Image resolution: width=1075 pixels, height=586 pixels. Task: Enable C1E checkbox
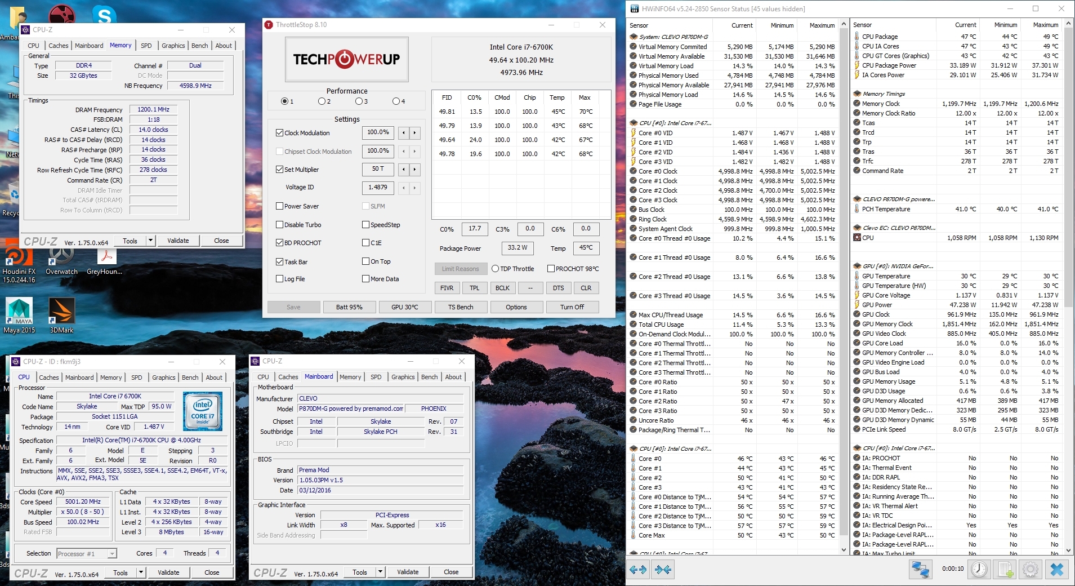pyautogui.click(x=365, y=243)
